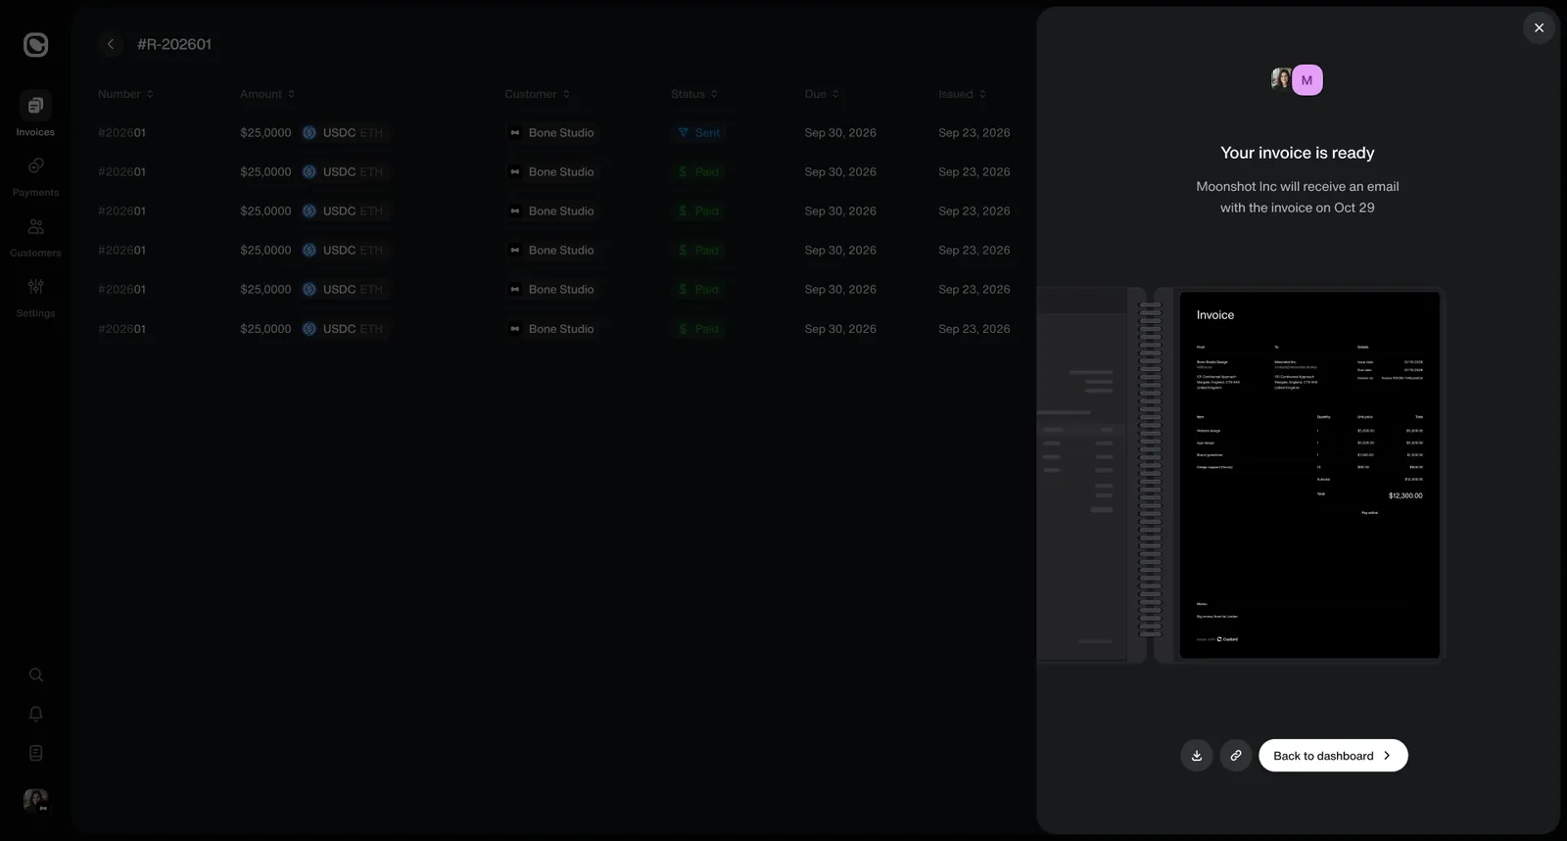Open the Settings sidebar section
This screenshot has height=841, width=1567.
coord(35,297)
